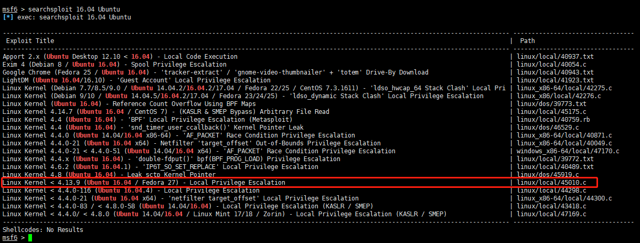
Task: Click the 'Shellcodes: No Results' line
Action: tap(43, 230)
